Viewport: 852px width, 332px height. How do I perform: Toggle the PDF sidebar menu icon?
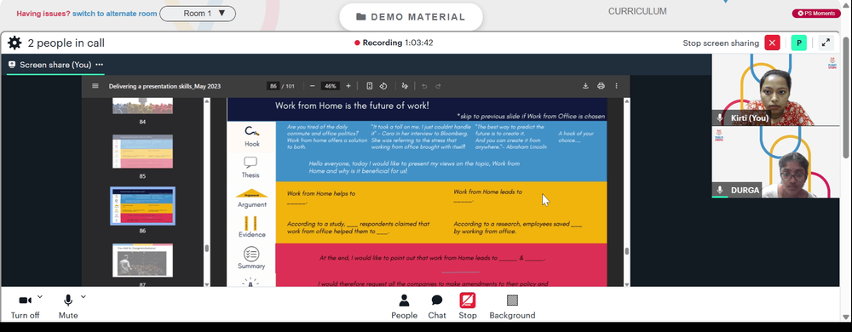click(95, 86)
